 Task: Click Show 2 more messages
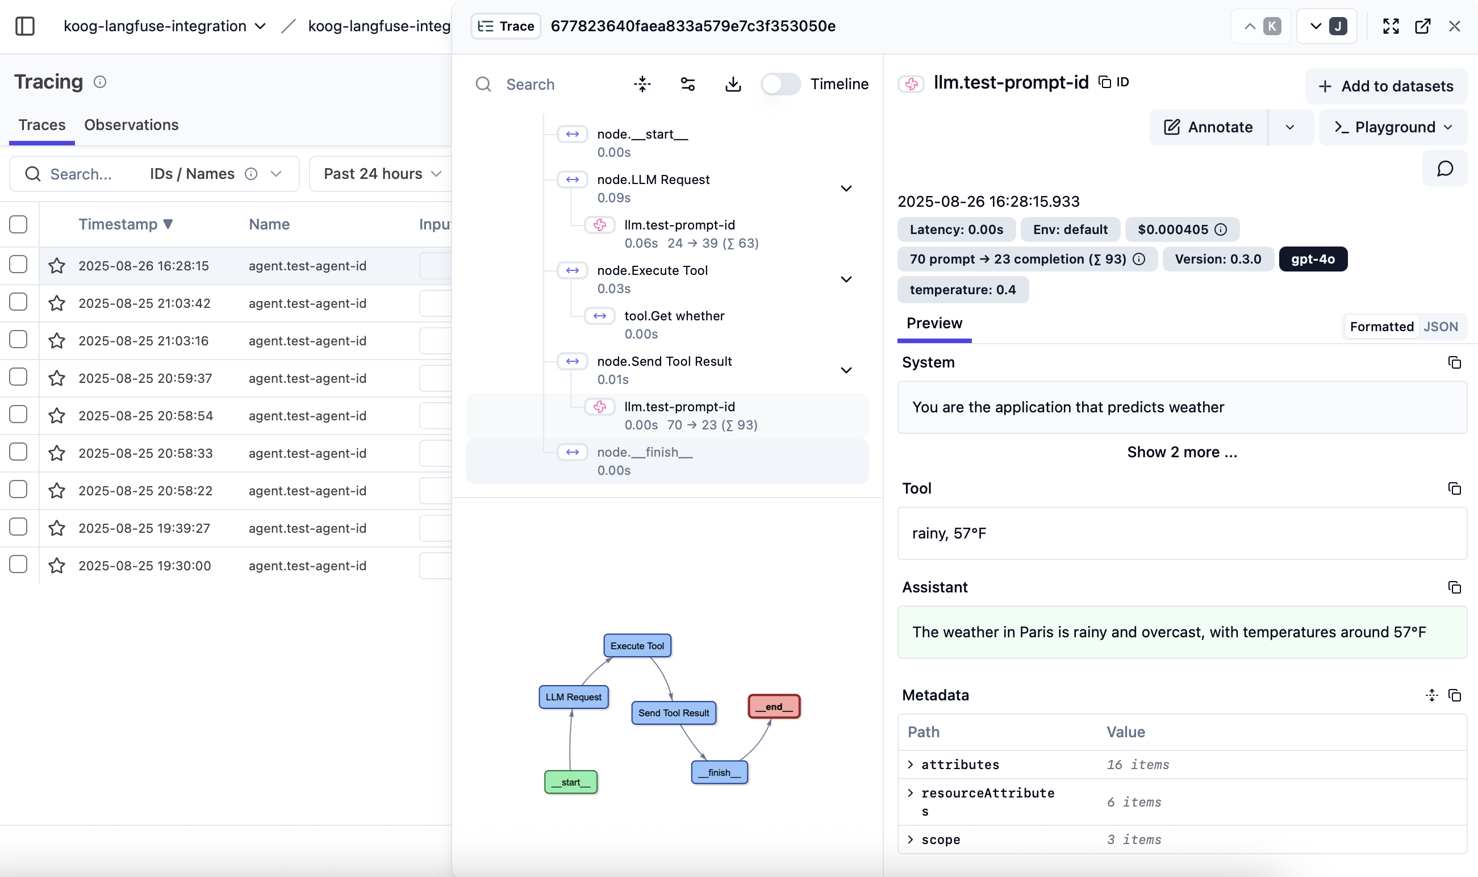pos(1182,452)
